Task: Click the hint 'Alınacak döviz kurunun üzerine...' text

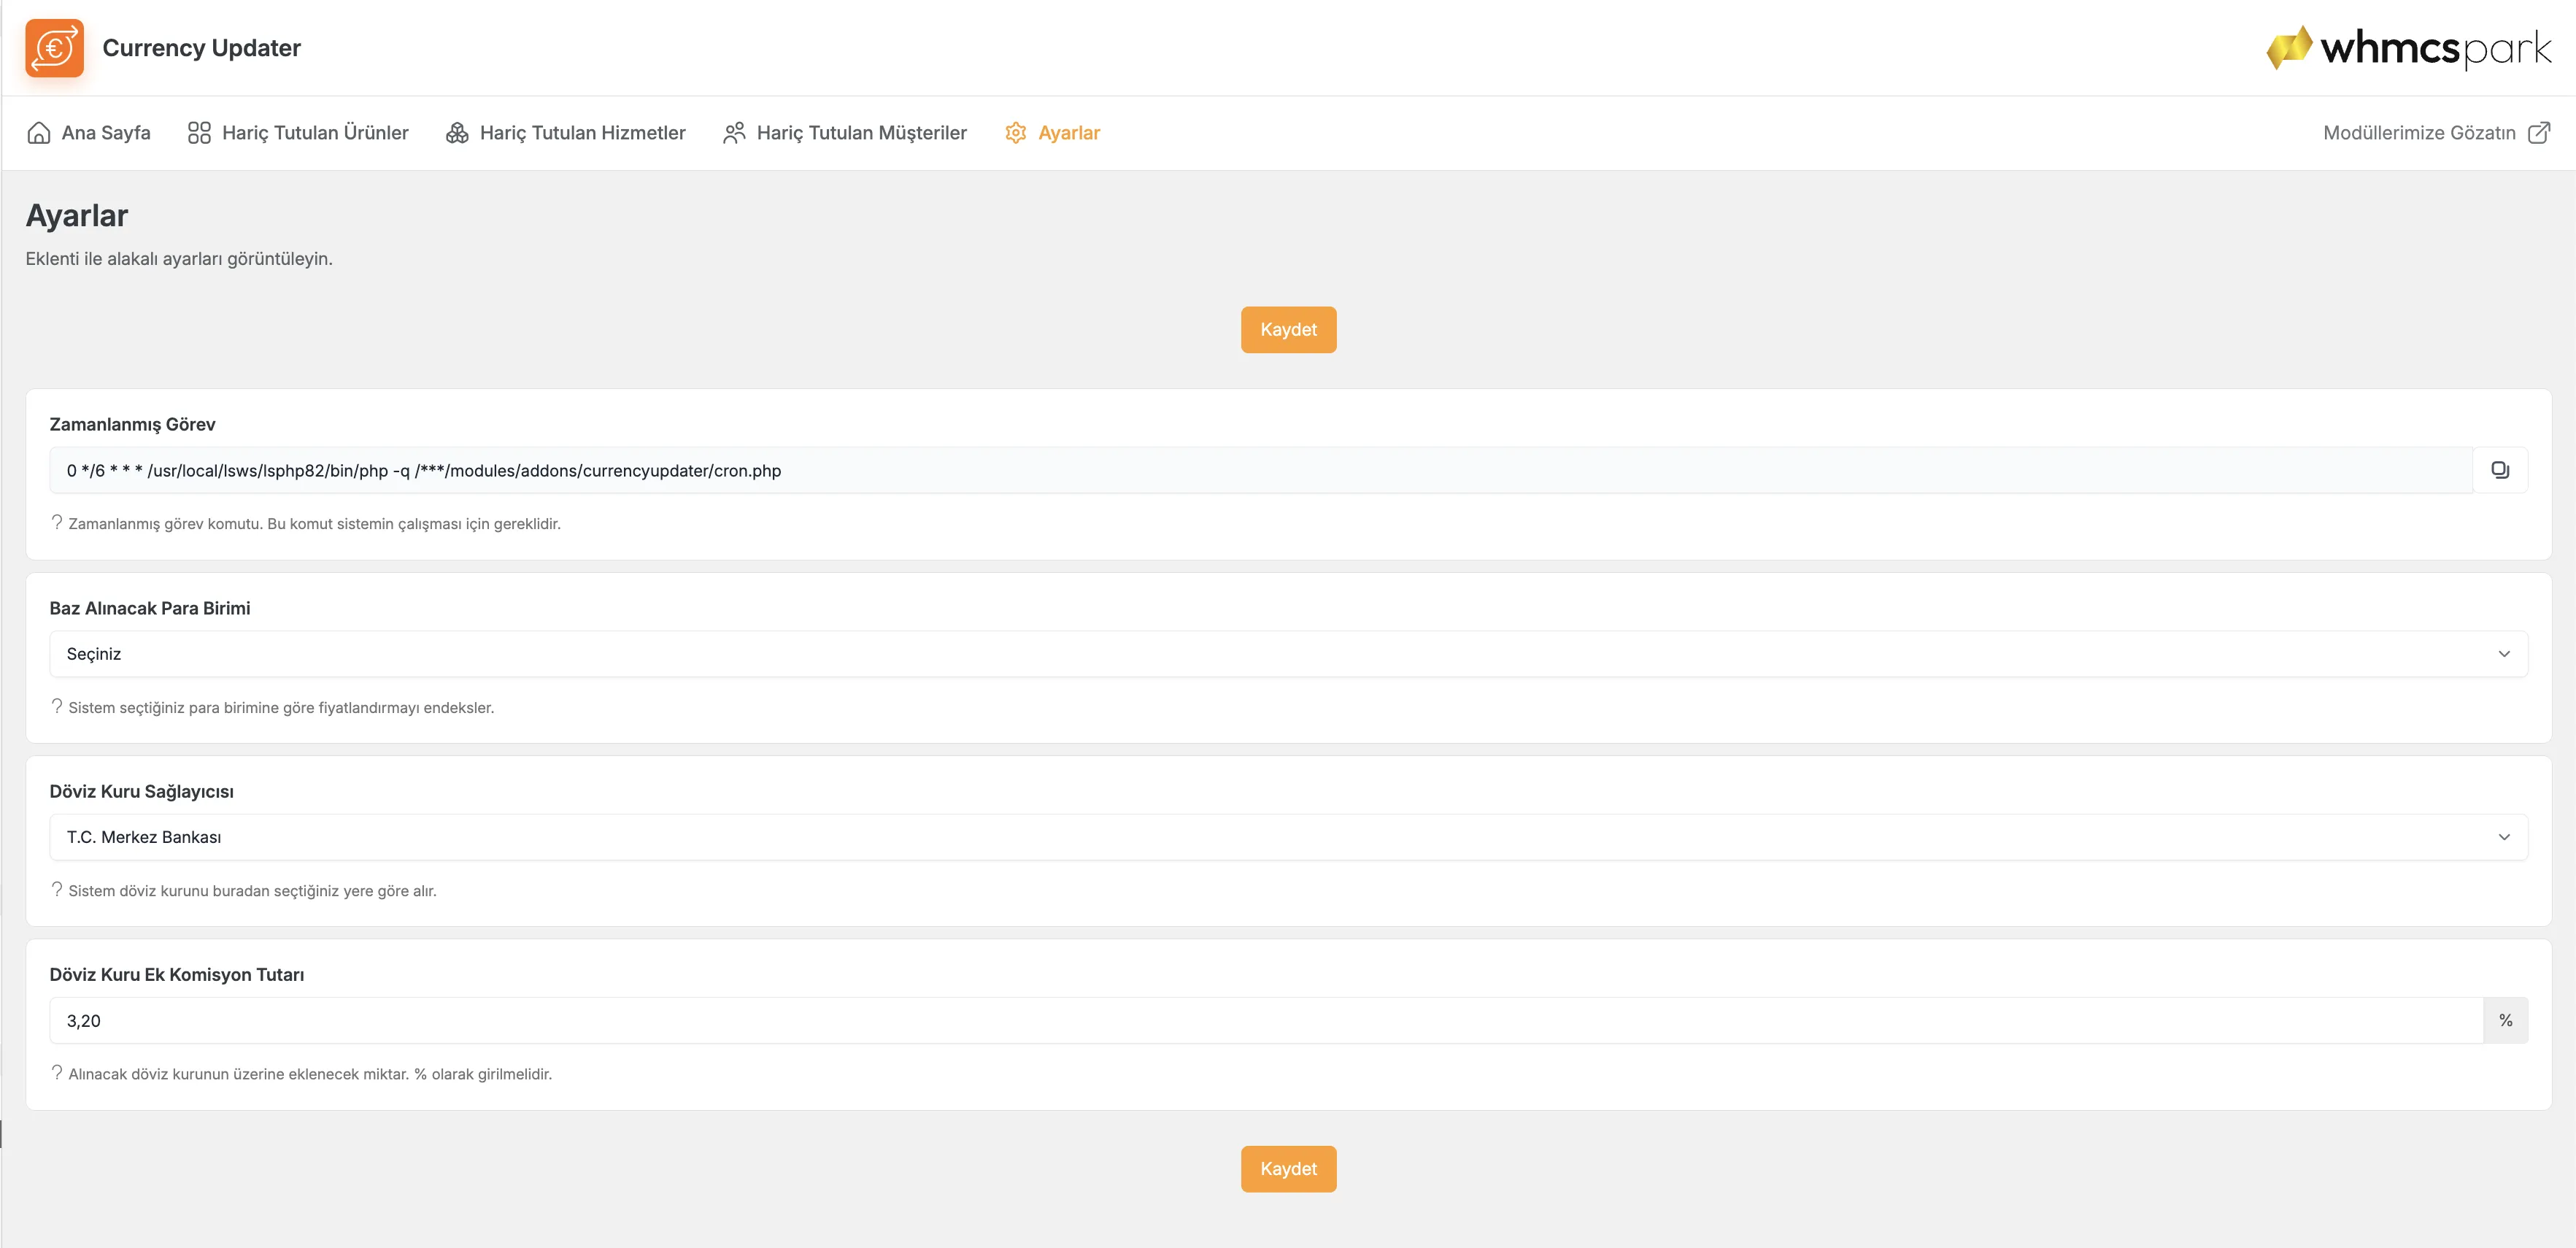Action: (310, 1074)
